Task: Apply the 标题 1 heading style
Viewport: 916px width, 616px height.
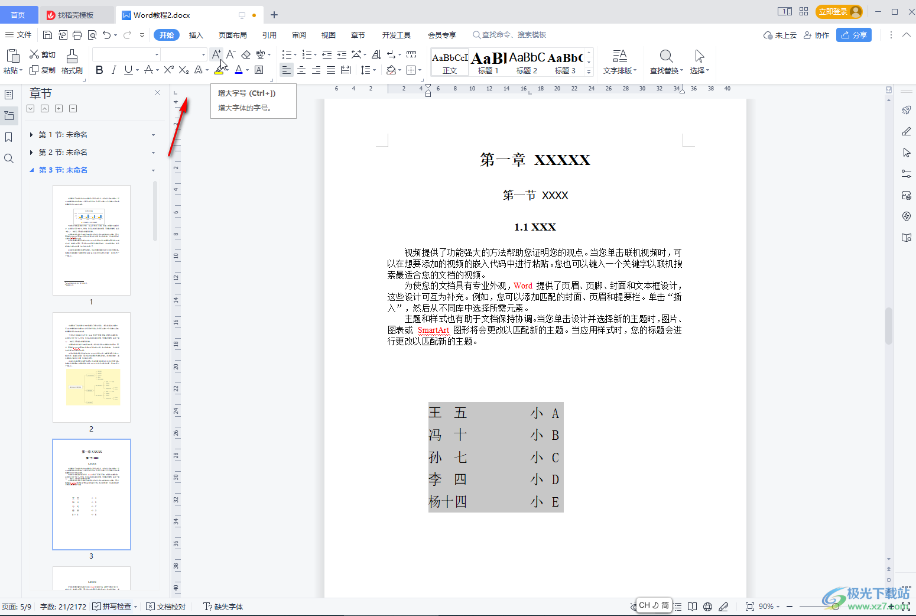Action: pyautogui.click(x=488, y=62)
